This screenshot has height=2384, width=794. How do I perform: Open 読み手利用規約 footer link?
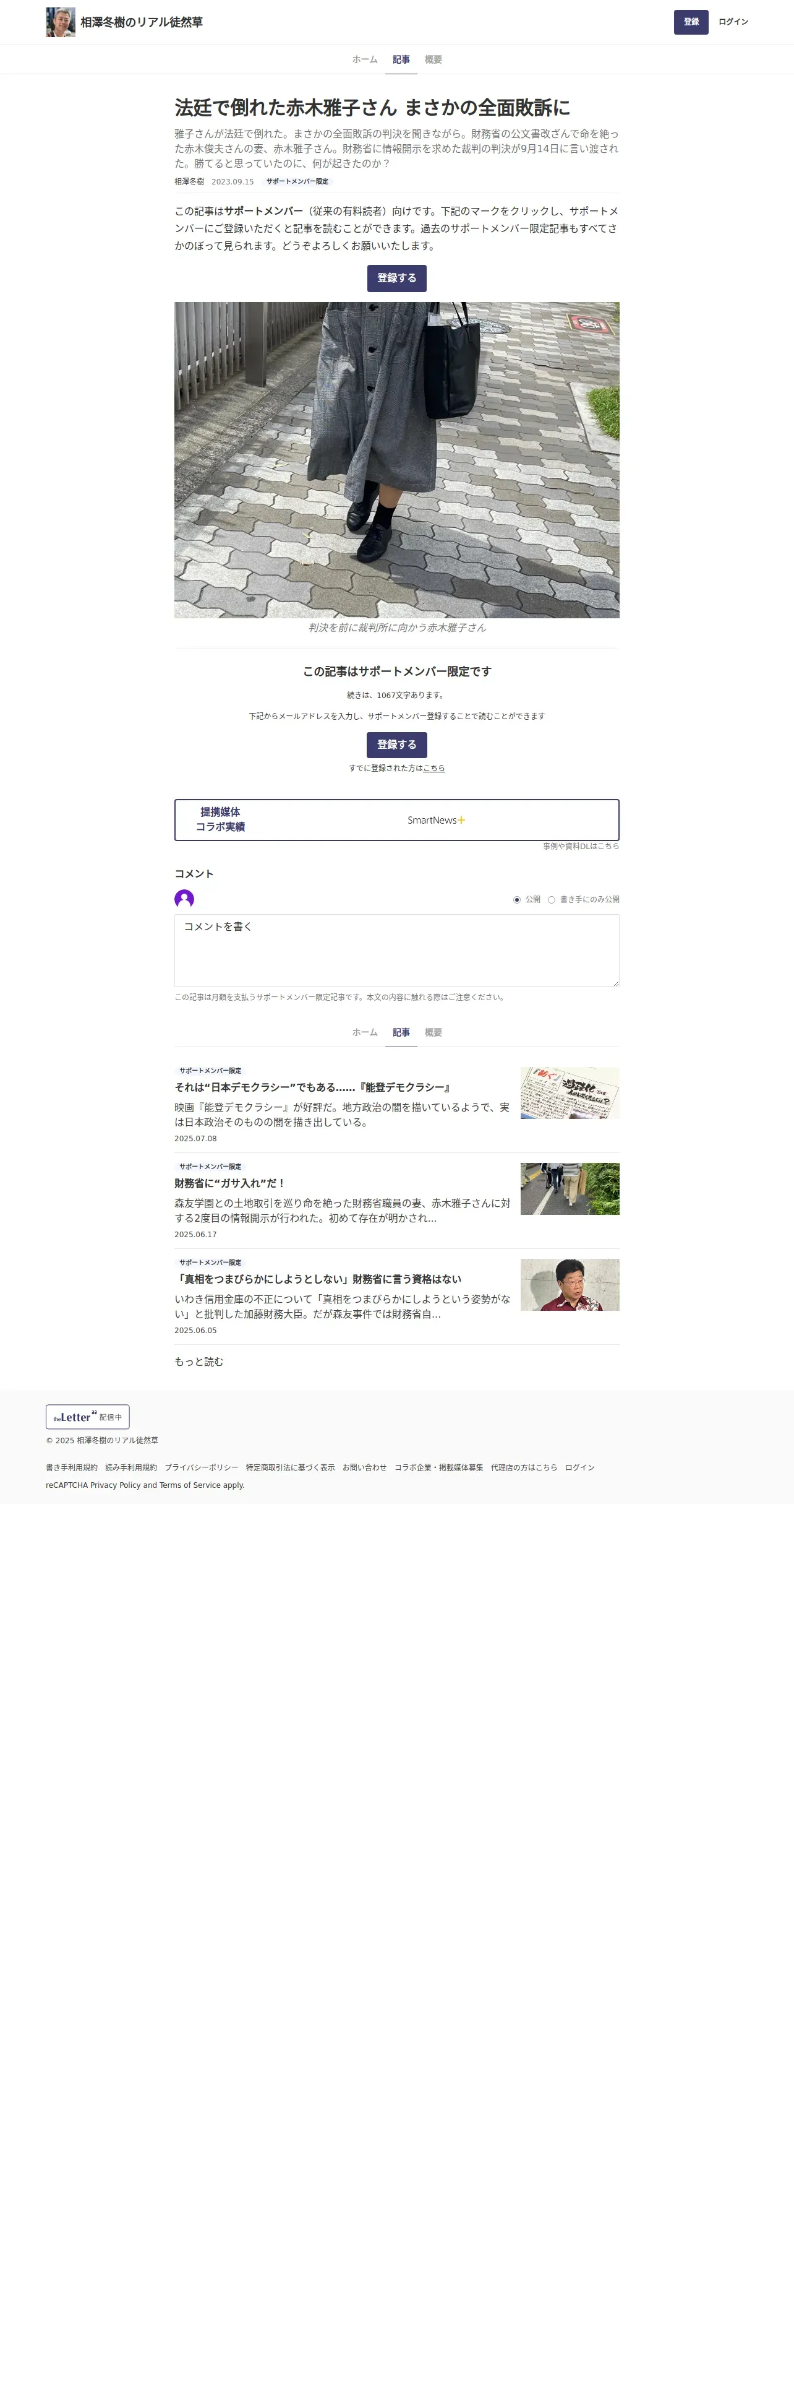tap(131, 1467)
